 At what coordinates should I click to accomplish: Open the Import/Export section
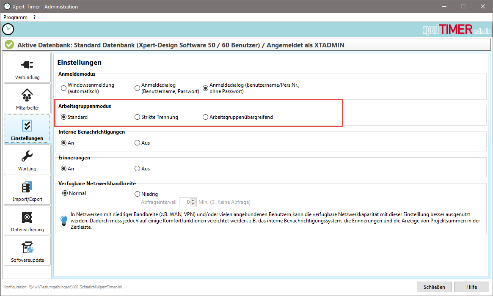(x=27, y=187)
